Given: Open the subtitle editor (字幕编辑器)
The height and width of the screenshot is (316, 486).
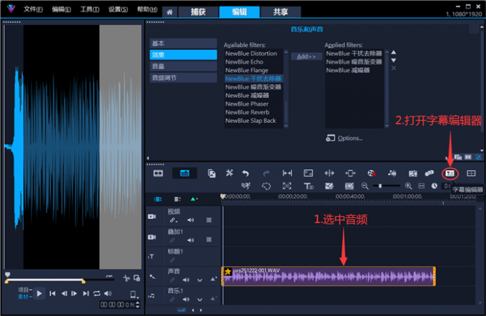Looking at the screenshot, I should 450,173.
